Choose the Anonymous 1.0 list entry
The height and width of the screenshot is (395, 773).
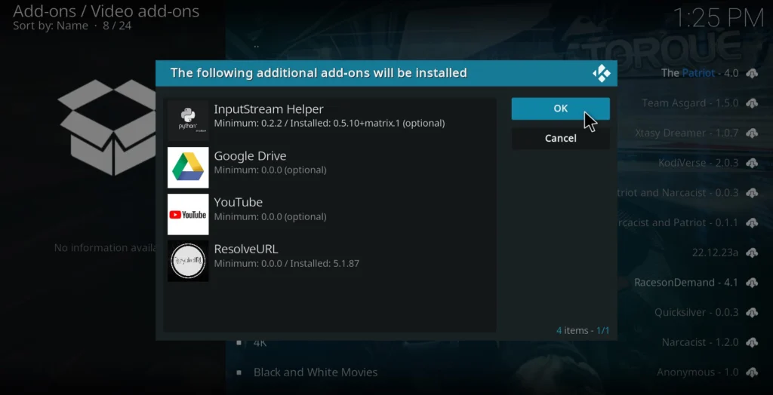(x=697, y=372)
